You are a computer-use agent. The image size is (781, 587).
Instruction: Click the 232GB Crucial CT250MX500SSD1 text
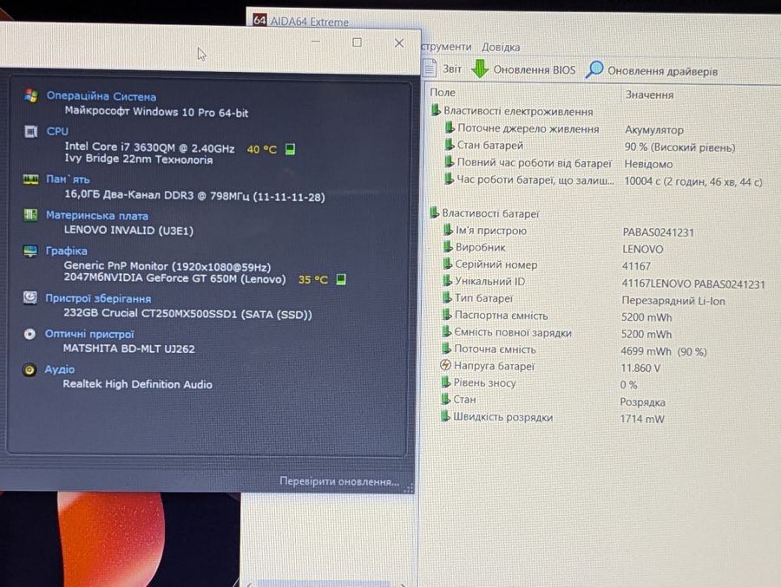187,314
